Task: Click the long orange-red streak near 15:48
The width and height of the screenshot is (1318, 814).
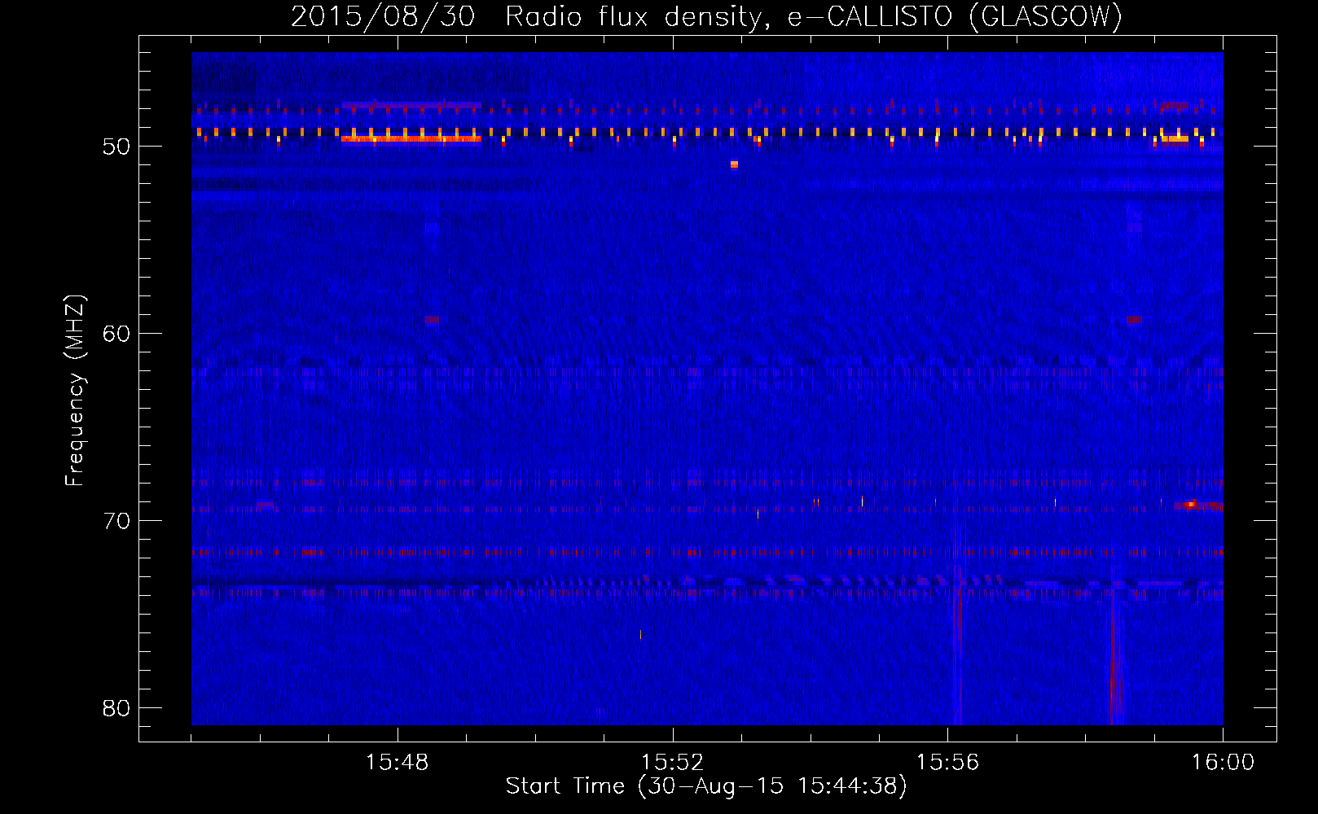Action: coord(411,139)
